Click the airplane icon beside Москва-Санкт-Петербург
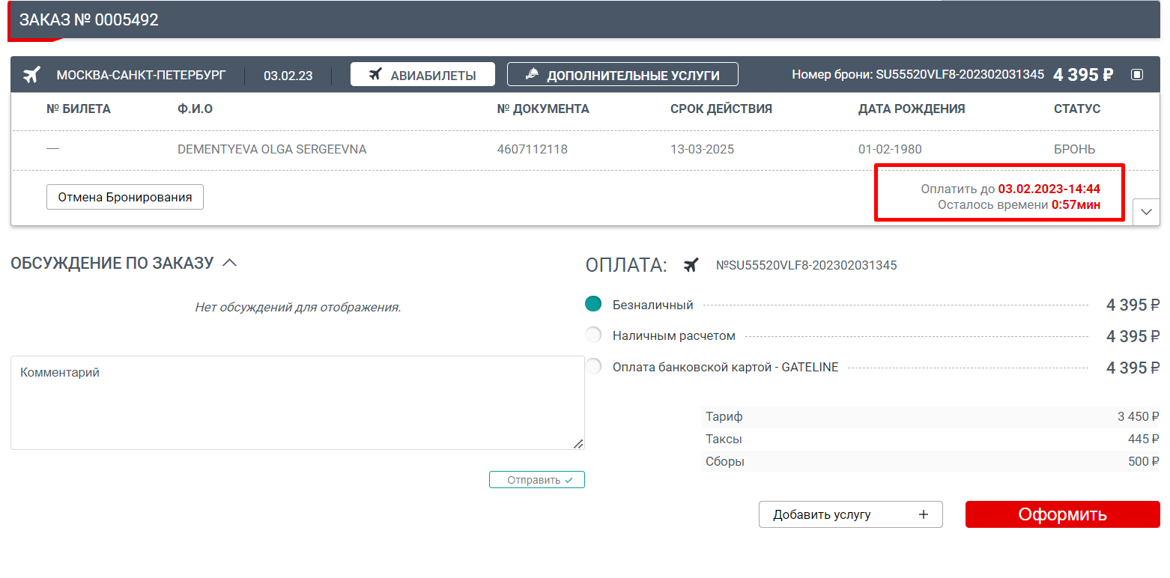1170x578 pixels. [31, 75]
